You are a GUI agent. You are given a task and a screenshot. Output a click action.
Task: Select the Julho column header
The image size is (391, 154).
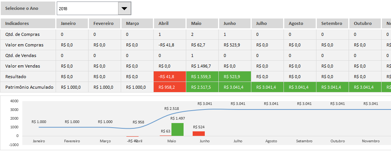pyautogui.click(x=267, y=23)
